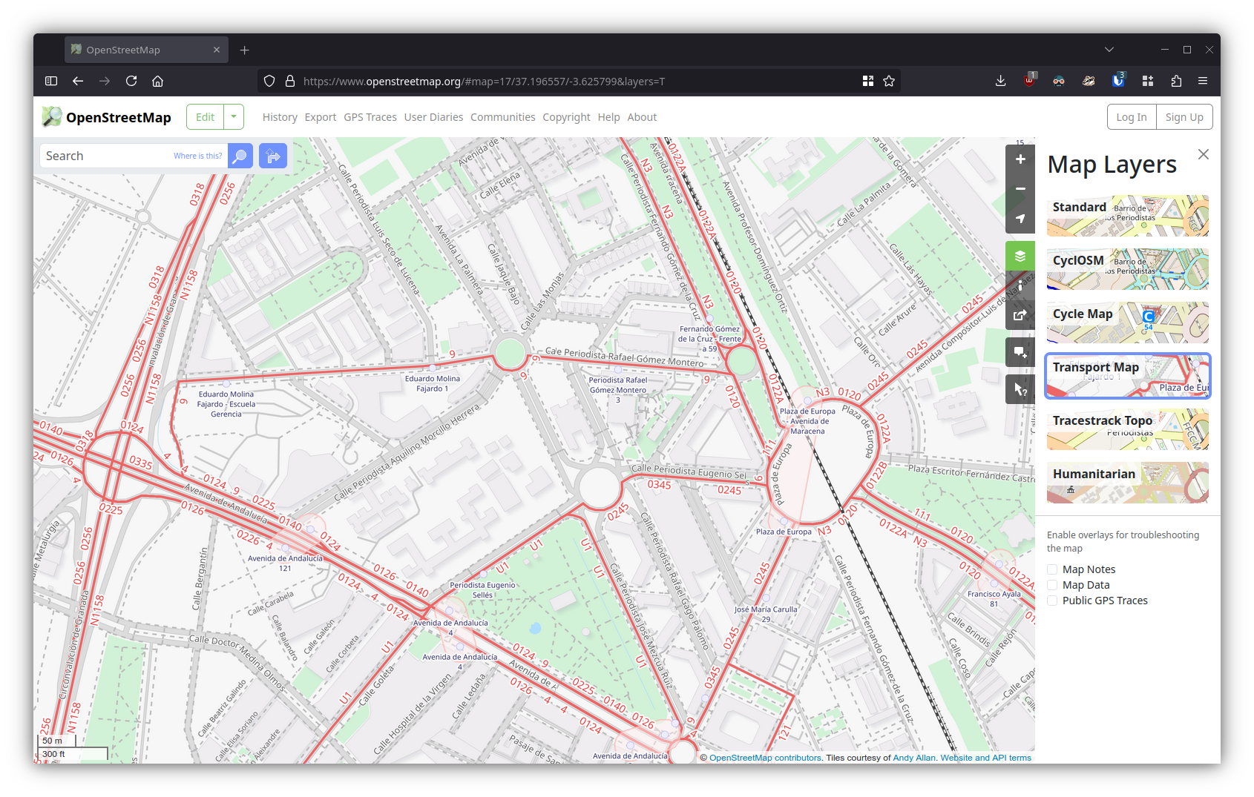Select the Standard map layer

1128,216
